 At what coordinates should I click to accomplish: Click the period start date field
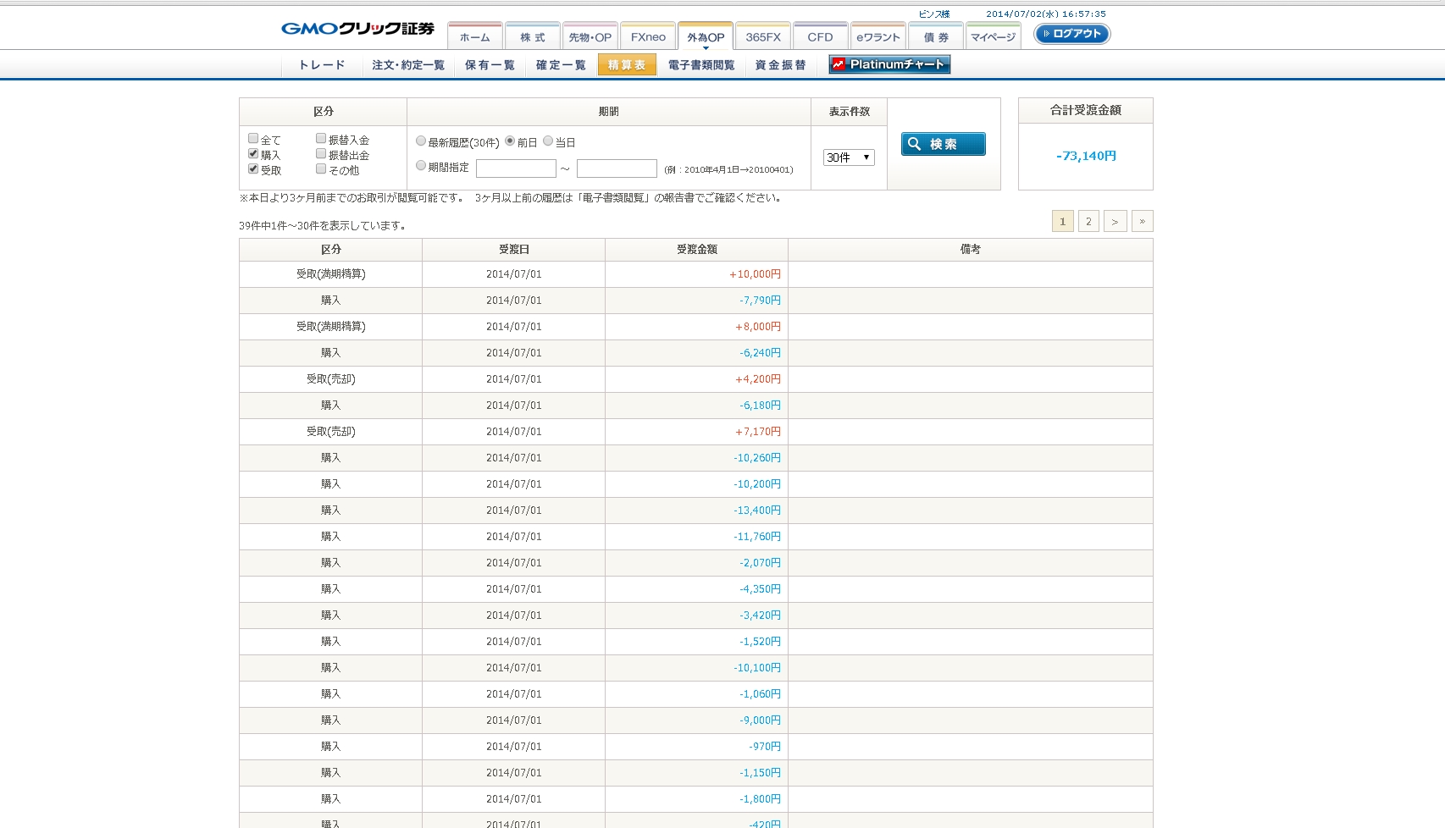tap(516, 168)
